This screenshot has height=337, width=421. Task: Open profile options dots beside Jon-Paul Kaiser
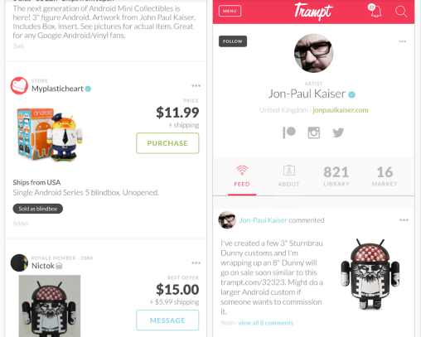coord(403,41)
